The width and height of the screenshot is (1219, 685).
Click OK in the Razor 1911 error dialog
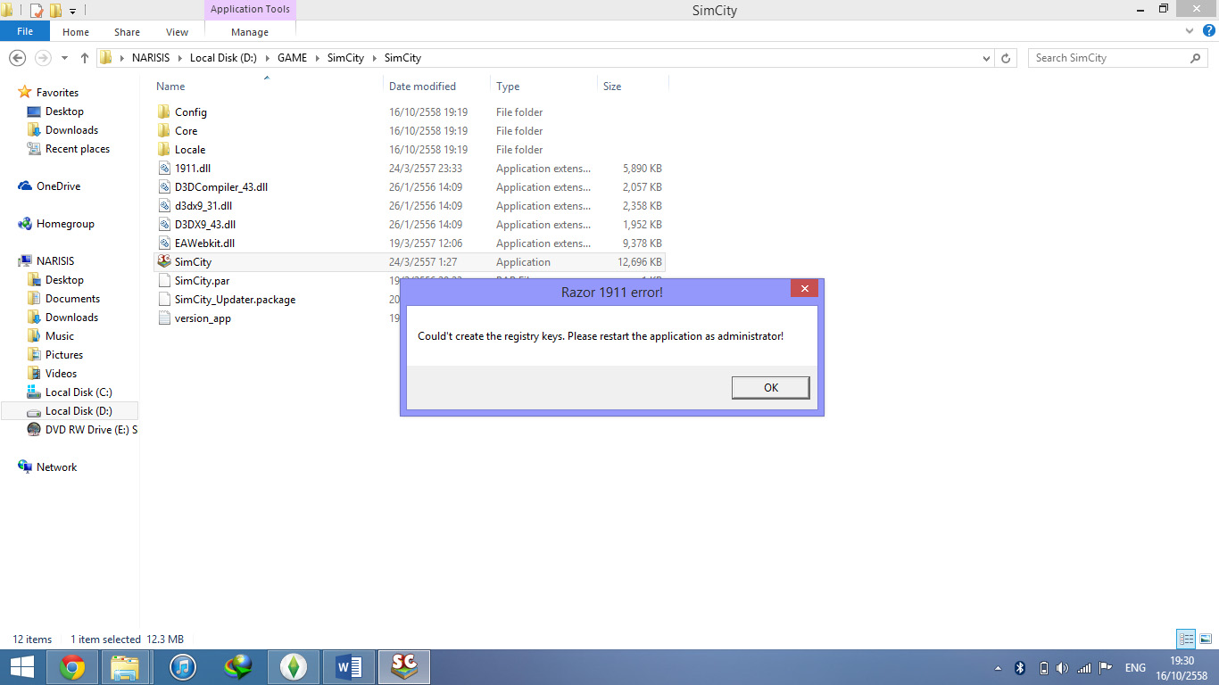770,387
